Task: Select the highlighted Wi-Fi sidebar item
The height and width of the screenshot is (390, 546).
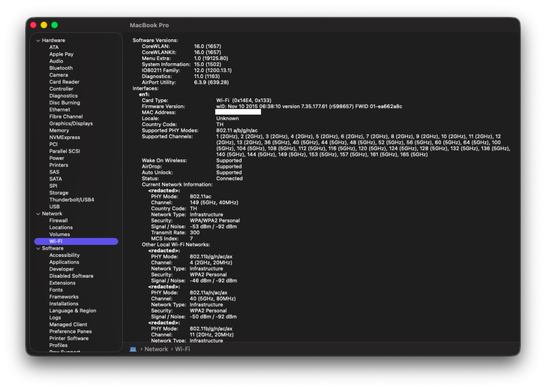Action: [76, 242]
